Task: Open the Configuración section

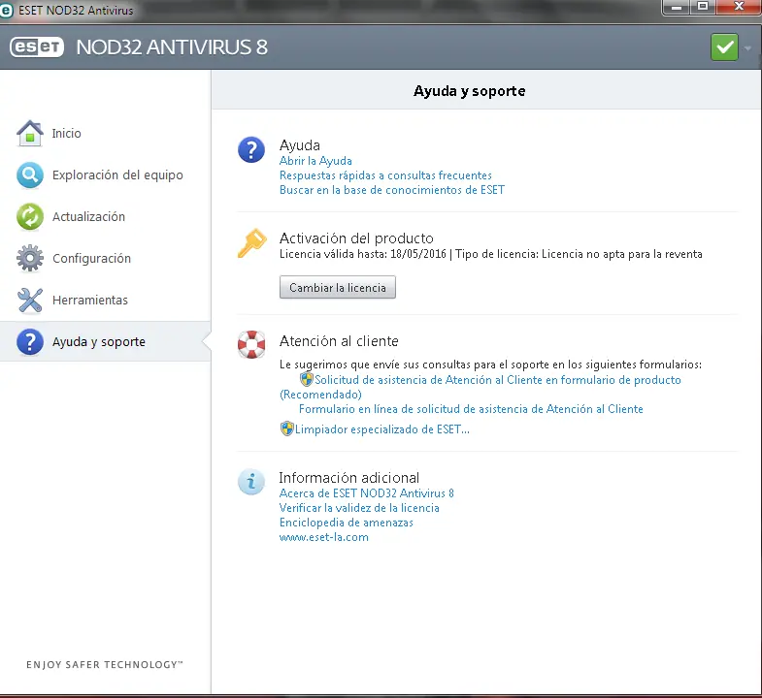Action: coord(91,258)
